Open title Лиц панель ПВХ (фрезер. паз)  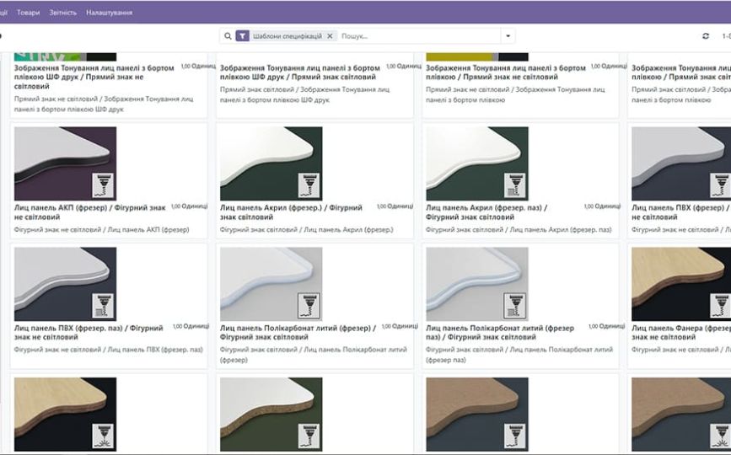89,333
